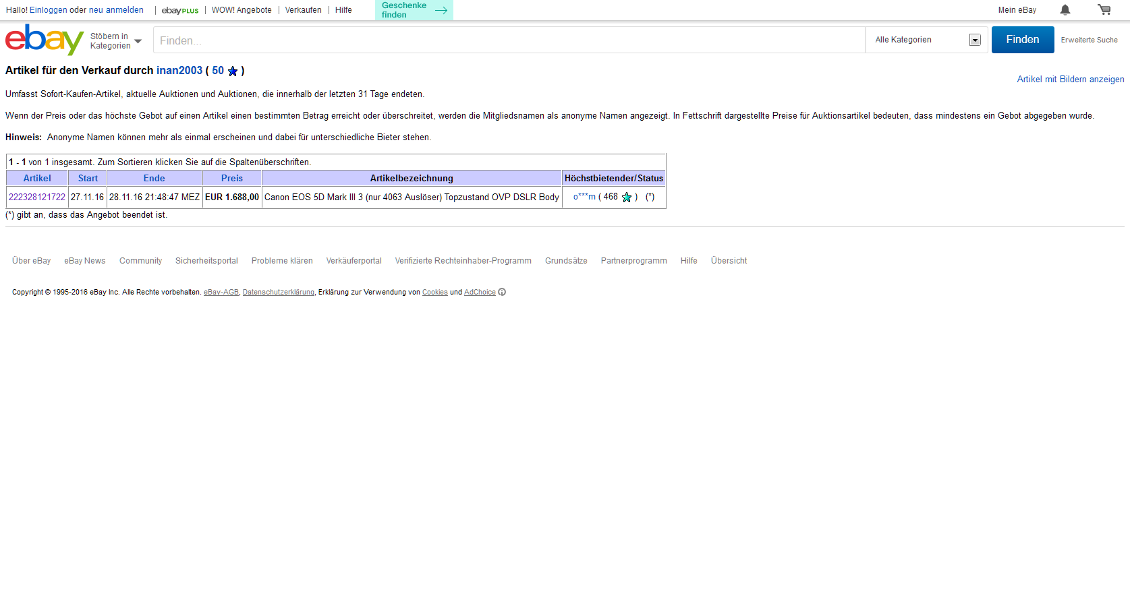This screenshot has width=1130, height=612.
Task: Click into the Finden search field
Action: (509, 40)
